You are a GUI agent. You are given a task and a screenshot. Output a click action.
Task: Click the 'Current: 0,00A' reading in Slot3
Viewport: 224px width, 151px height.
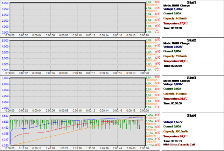tap(172, 89)
